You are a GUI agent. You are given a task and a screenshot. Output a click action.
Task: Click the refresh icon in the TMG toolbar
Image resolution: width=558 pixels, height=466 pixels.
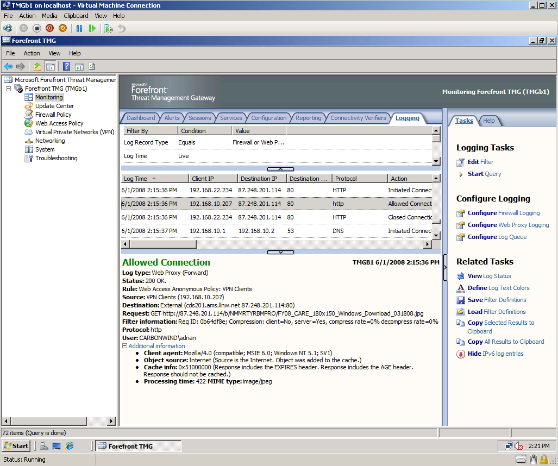click(x=92, y=66)
